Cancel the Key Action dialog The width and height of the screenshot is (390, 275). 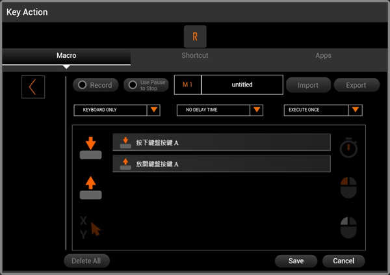click(x=344, y=261)
